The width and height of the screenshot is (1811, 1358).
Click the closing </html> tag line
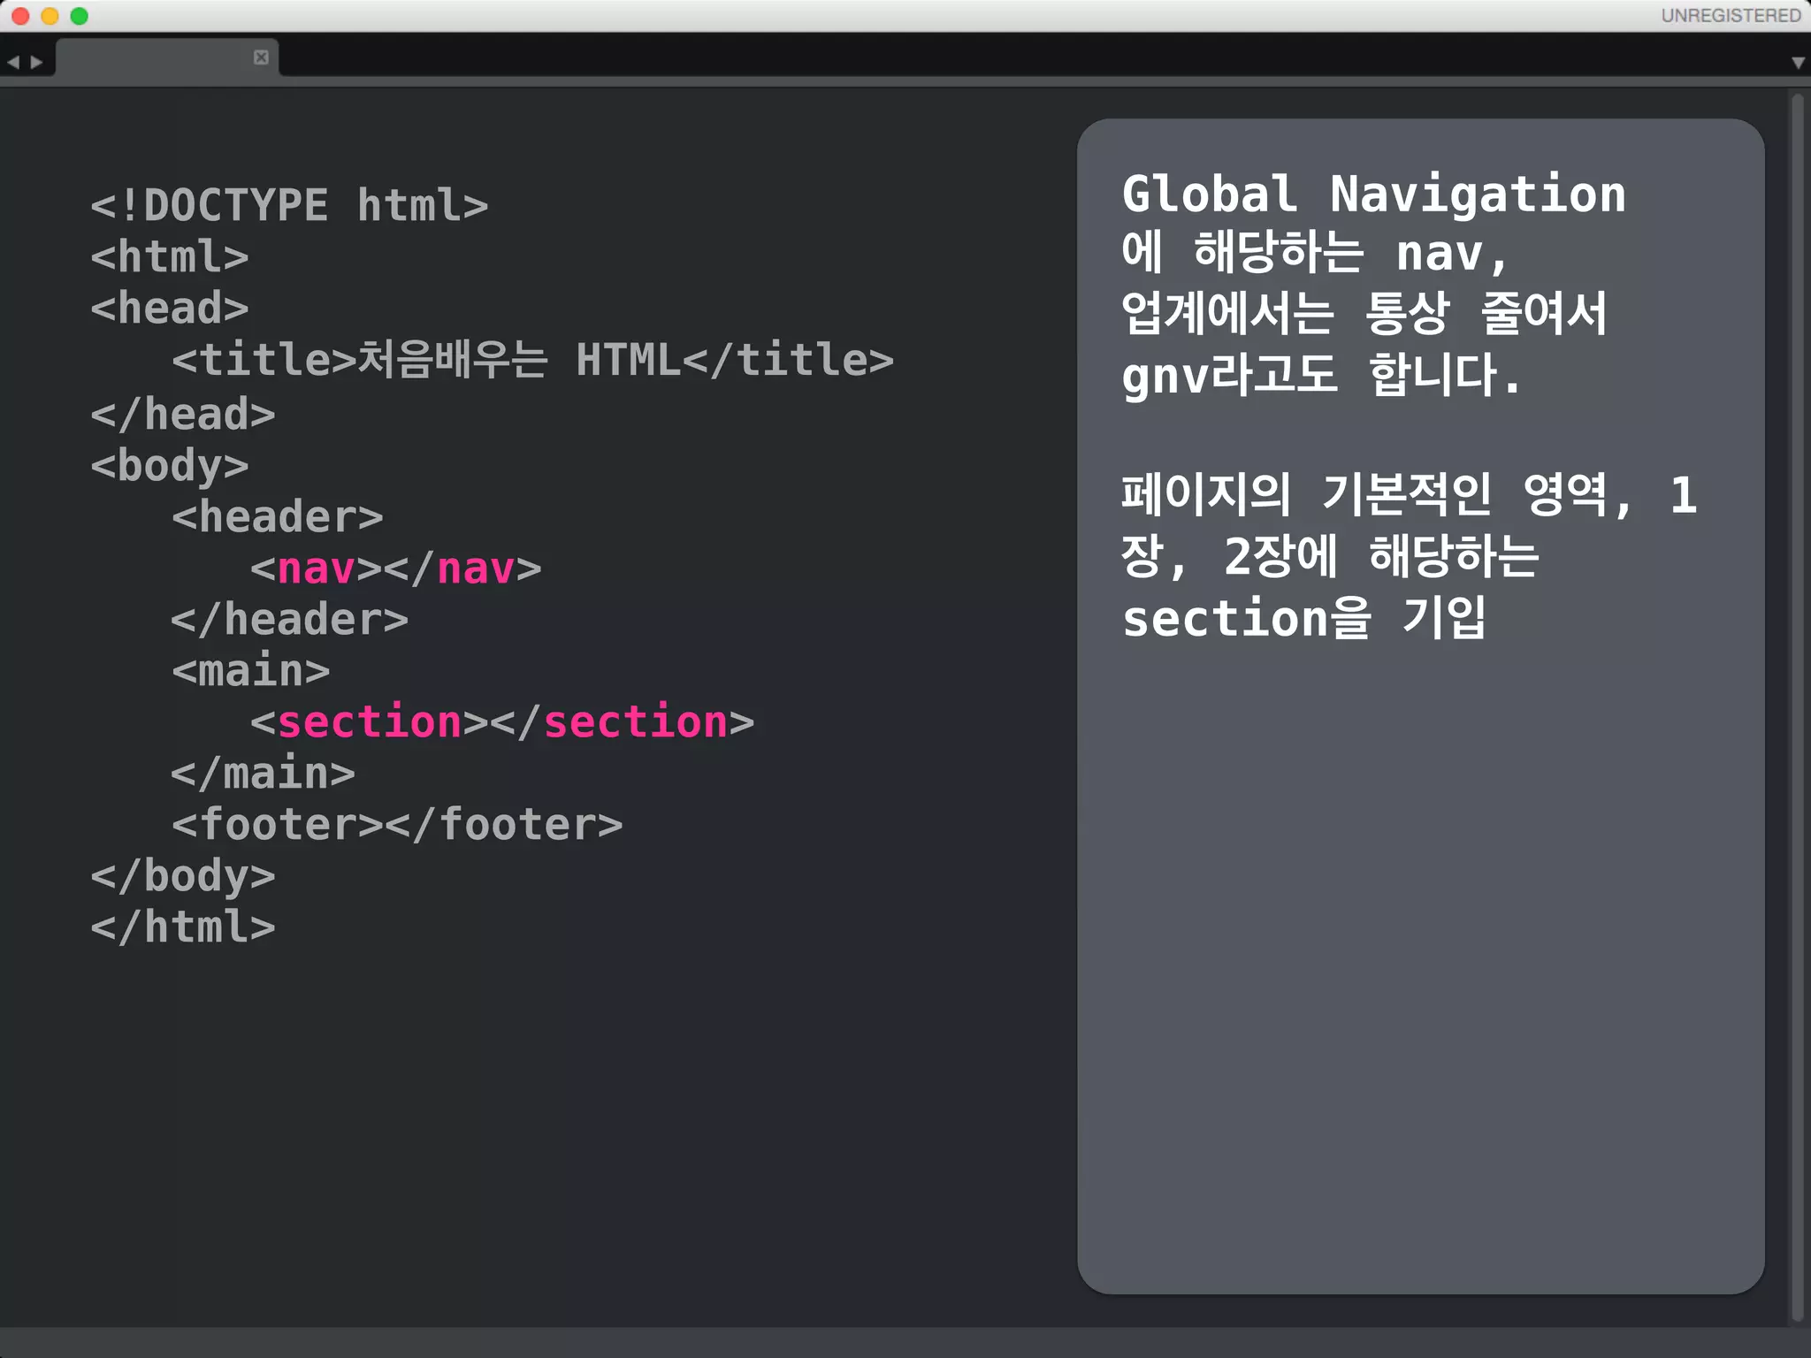tap(183, 927)
